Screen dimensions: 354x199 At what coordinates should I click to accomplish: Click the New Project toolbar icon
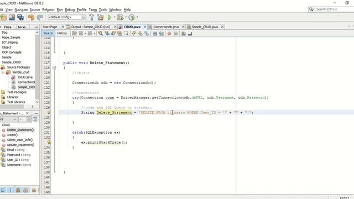pos(4,17)
